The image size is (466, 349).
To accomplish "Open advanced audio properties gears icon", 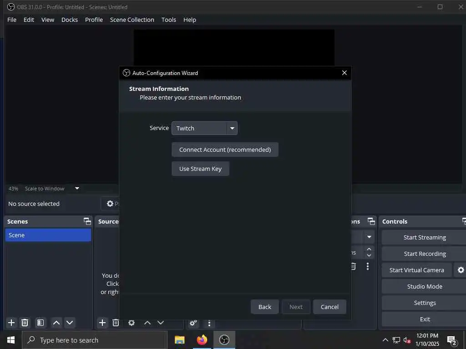I will (x=193, y=323).
